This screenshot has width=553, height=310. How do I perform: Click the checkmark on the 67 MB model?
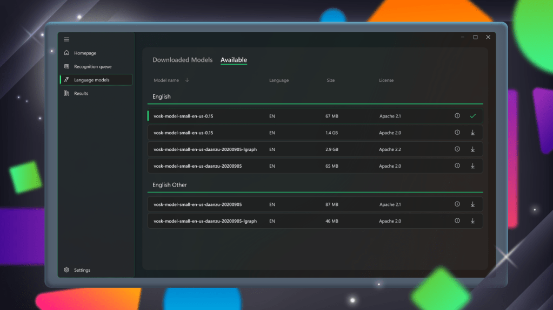pos(472,116)
